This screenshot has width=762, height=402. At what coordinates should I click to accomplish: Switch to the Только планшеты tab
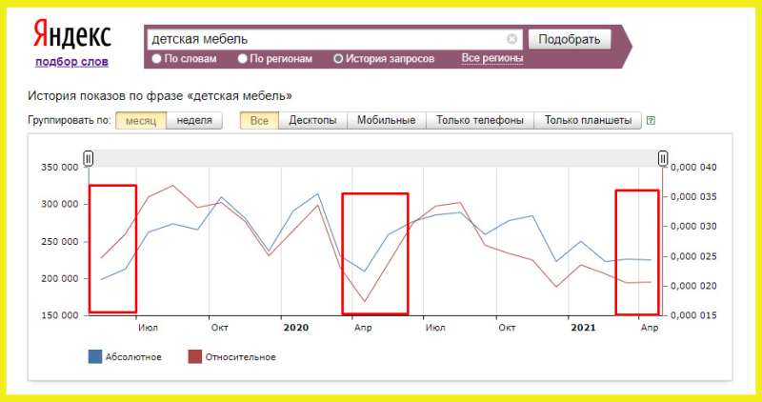click(x=588, y=121)
